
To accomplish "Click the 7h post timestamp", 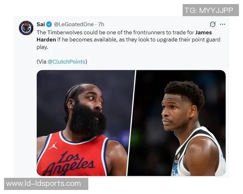I will 101,24.
